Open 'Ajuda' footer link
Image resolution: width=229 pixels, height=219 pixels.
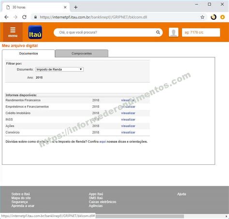coord(182,194)
